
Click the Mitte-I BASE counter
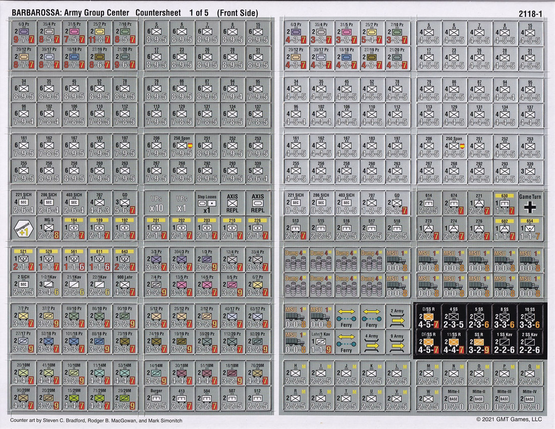pos(454,399)
